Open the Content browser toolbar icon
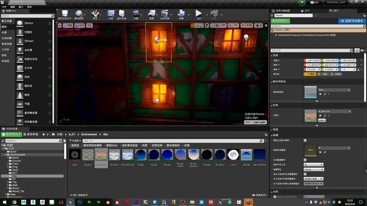Image resolution: width=367 pixels, height=206 pixels. [111, 14]
